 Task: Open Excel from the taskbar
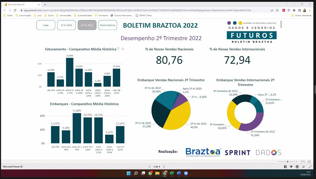172,173
